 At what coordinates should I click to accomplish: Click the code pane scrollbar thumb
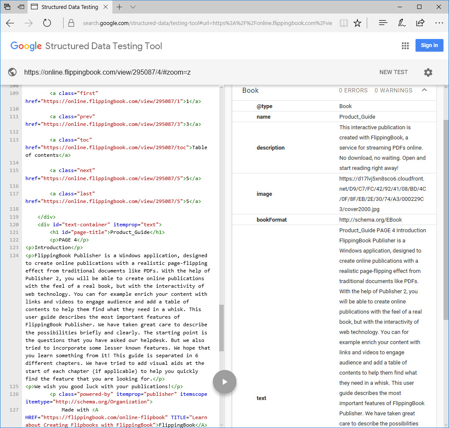pyautogui.click(x=221, y=328)
